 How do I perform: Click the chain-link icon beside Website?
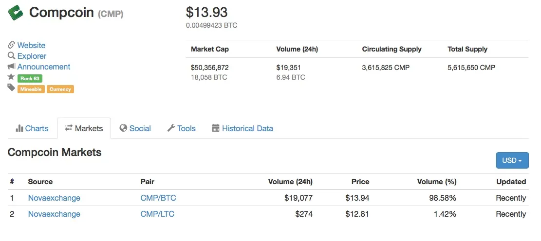pyautogui.click(x=11, y=45)
